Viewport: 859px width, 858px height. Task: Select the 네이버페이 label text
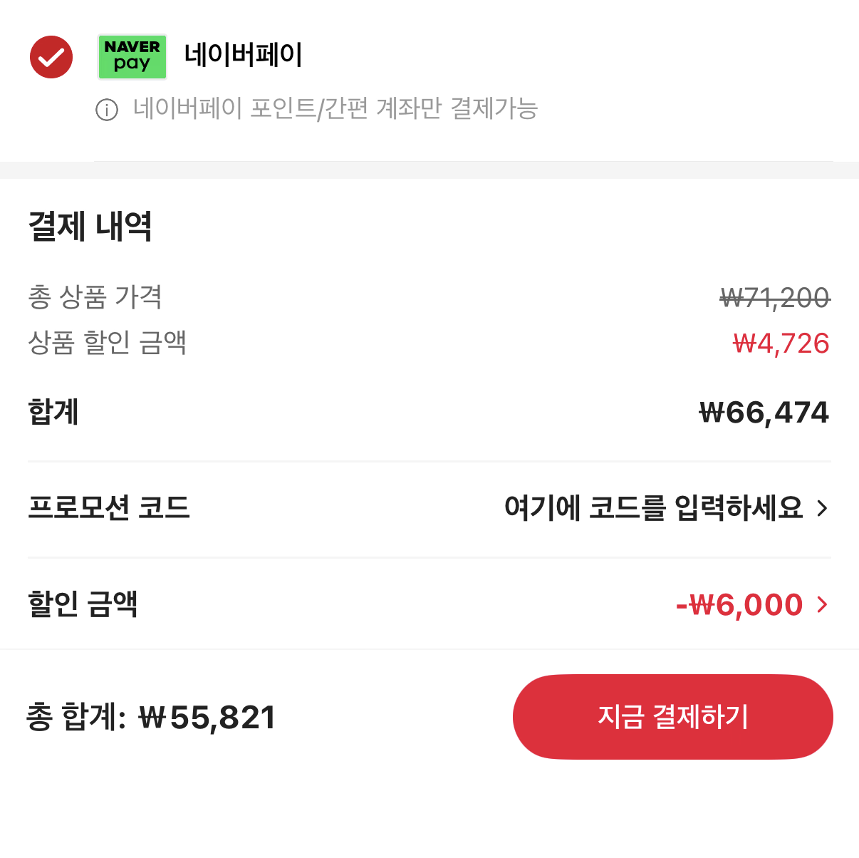coord(242,55)
